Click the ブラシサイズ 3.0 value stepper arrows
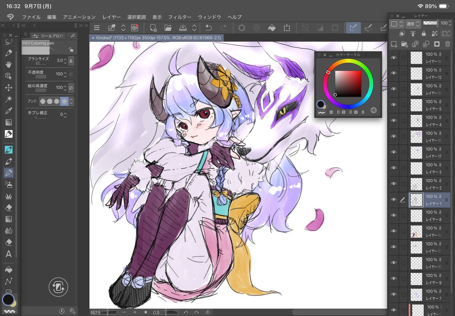The width and height of the screenshot is (455, 316). point(65,61)
